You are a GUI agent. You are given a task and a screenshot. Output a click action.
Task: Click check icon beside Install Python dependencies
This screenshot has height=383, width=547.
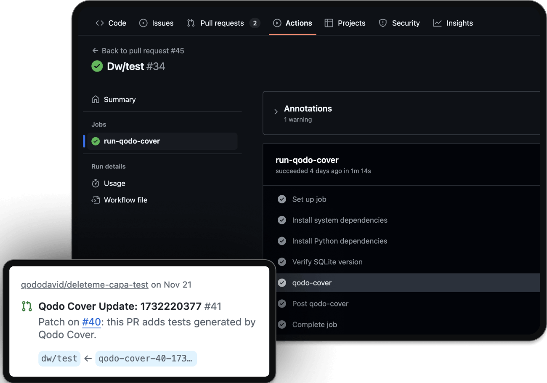tap(282, 241)
